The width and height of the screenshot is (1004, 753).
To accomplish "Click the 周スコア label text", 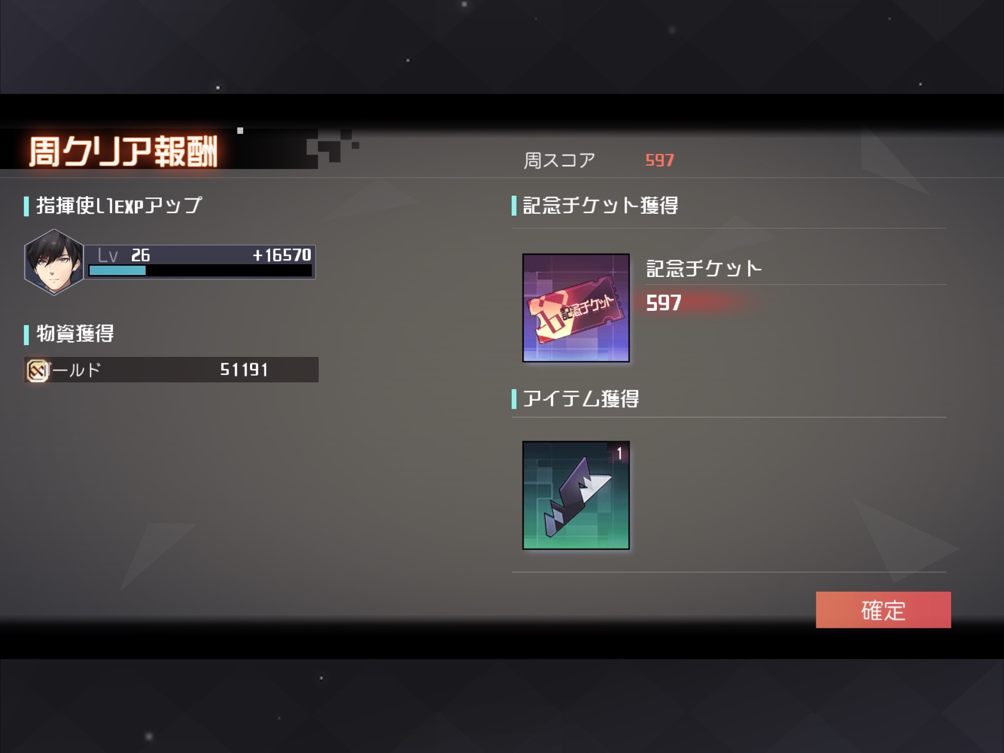I will pyautogui.click(x=559, y=160).
